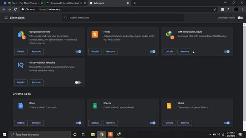The width and height of the screenshot is (246, 138).
Task: Remove the Sheets app
Action: click(x=110, y=123)
